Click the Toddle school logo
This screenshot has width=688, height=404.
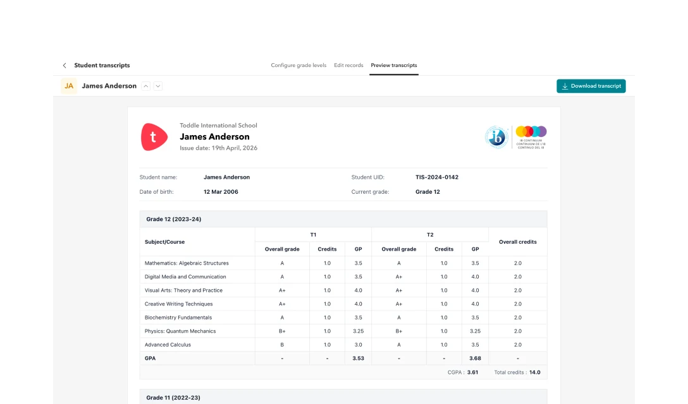point(154,137)
